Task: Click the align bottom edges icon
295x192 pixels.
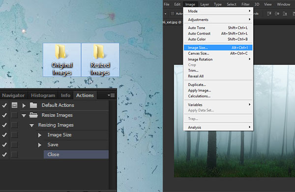Action: point(285,14)
